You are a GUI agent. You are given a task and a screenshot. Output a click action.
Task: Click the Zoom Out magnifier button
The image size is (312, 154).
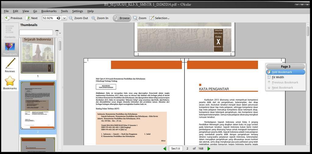pyautogui.click(x=78, y=18)
